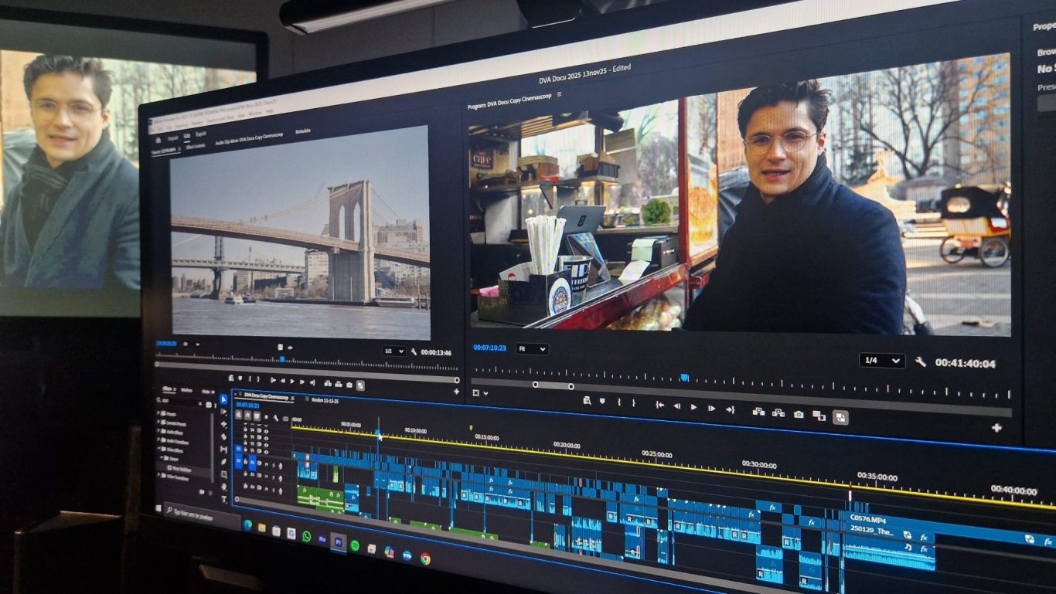Choose the Hand tool

tap(224, 487)
